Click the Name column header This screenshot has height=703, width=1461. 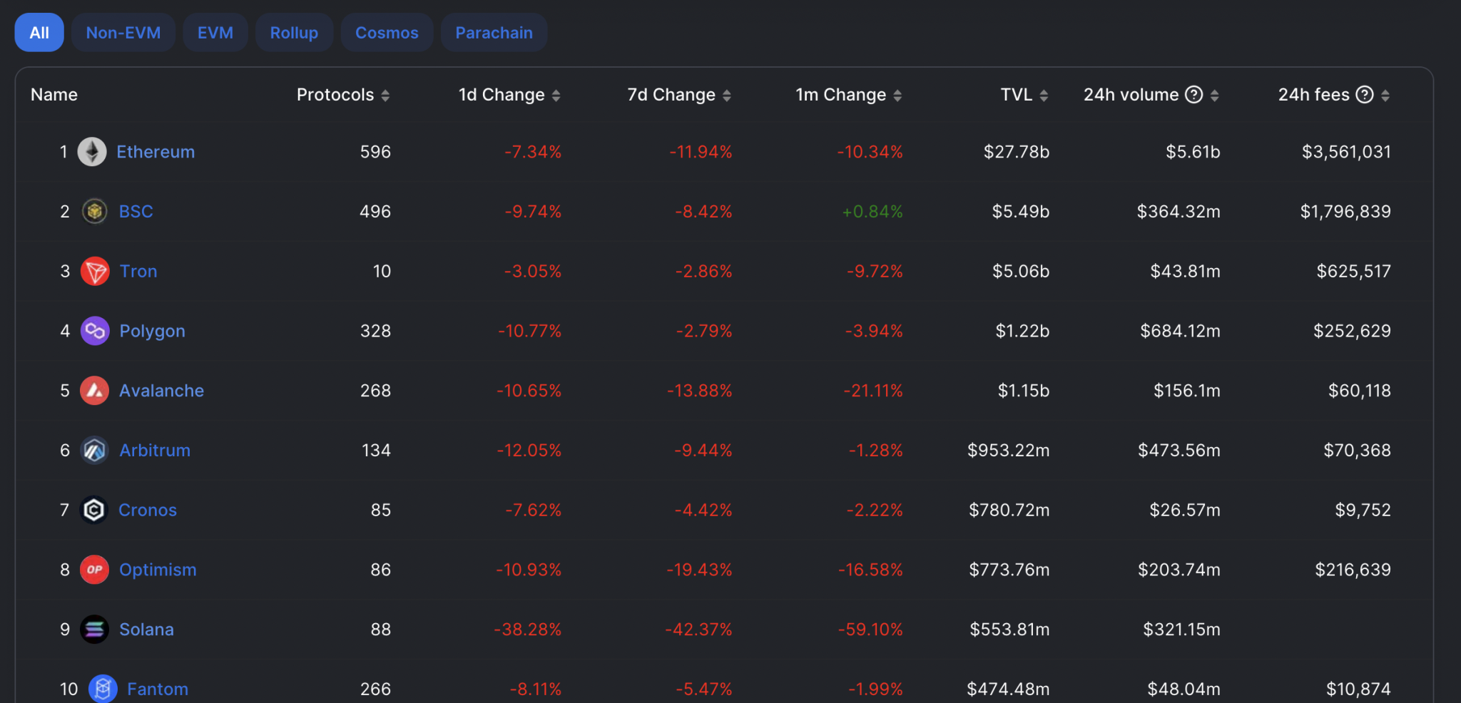pyautogui.click(x=54, y=95)
